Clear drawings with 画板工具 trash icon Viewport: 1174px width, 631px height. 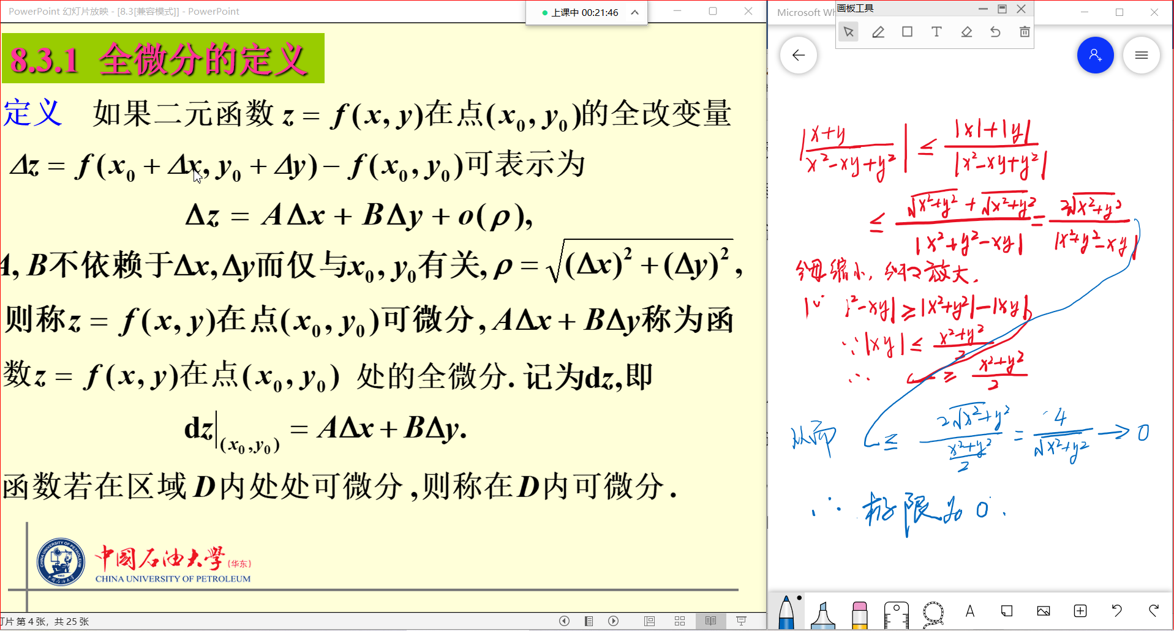pyautogui.click(x=1025, y=32)
